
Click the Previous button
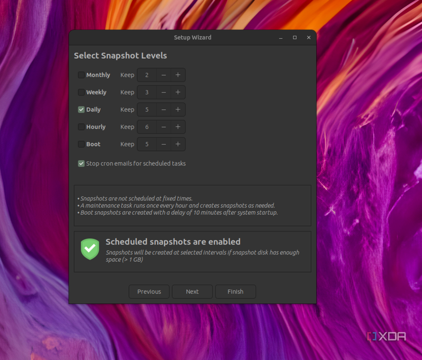(149, 291)
